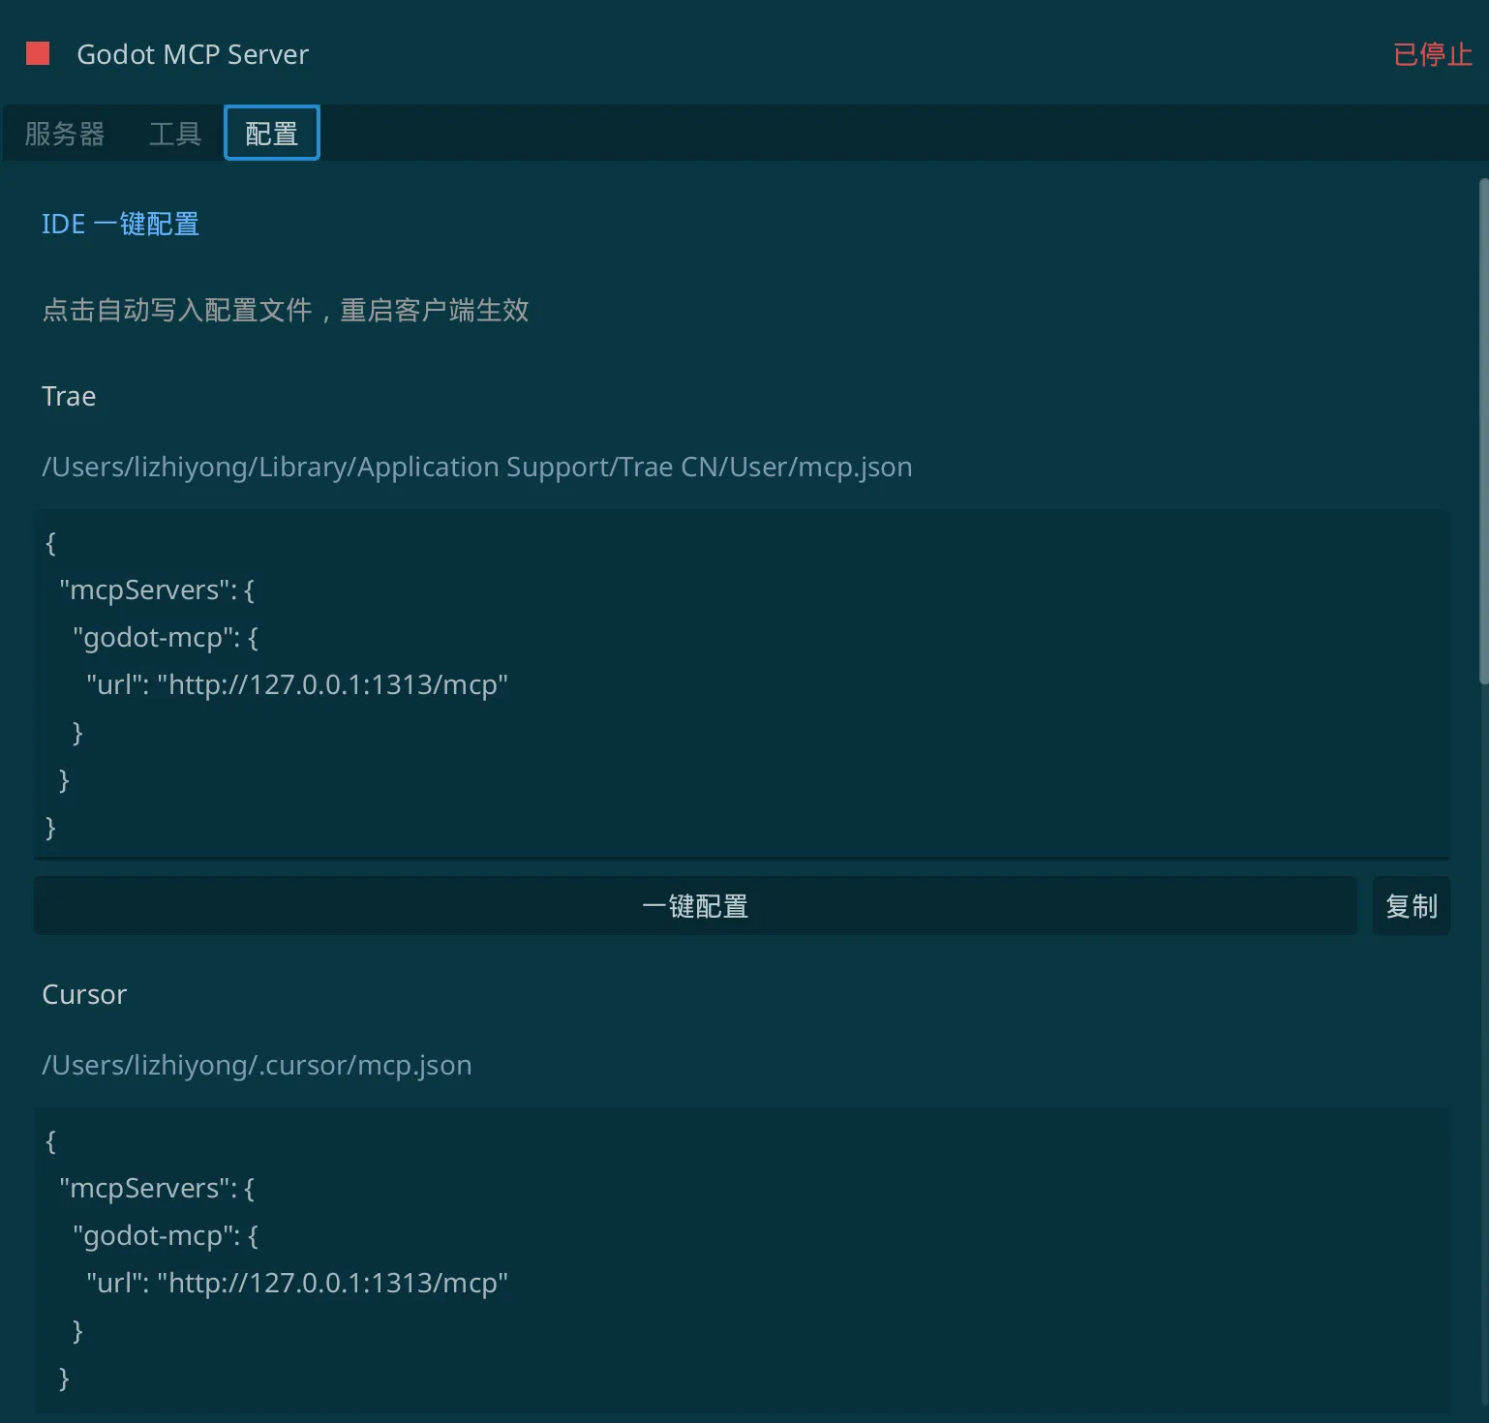Click the Trae mcp.json file path
This screenshot has height=1423, width=1489.
pyautogui.click(x=477, y=467)
